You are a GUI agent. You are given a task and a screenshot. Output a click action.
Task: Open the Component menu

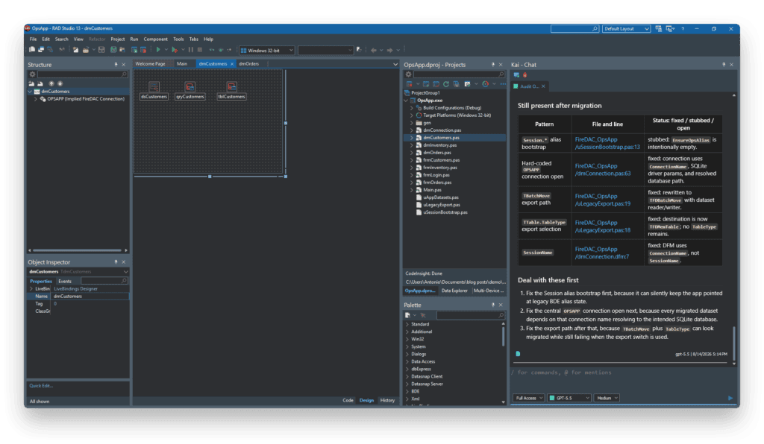[x=155, y=39]
